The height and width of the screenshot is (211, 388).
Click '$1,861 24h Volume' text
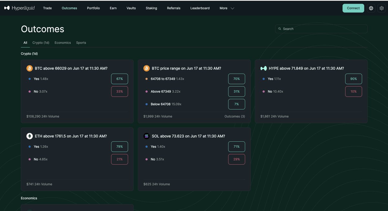[275, 116]
